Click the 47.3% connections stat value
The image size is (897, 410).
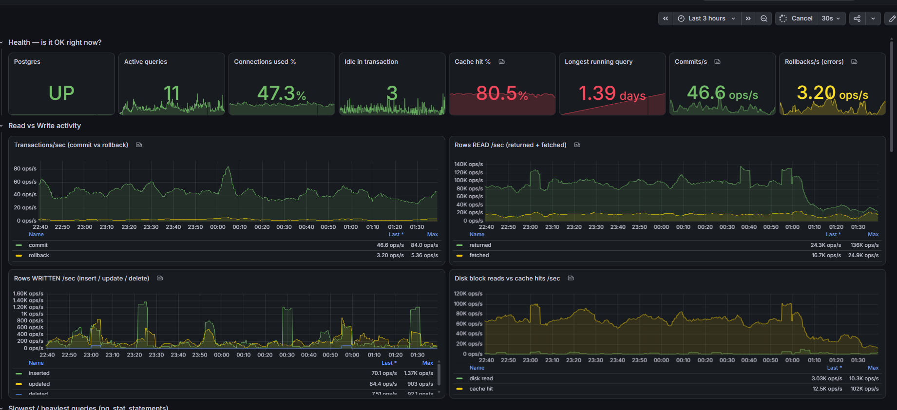(282, 93)
